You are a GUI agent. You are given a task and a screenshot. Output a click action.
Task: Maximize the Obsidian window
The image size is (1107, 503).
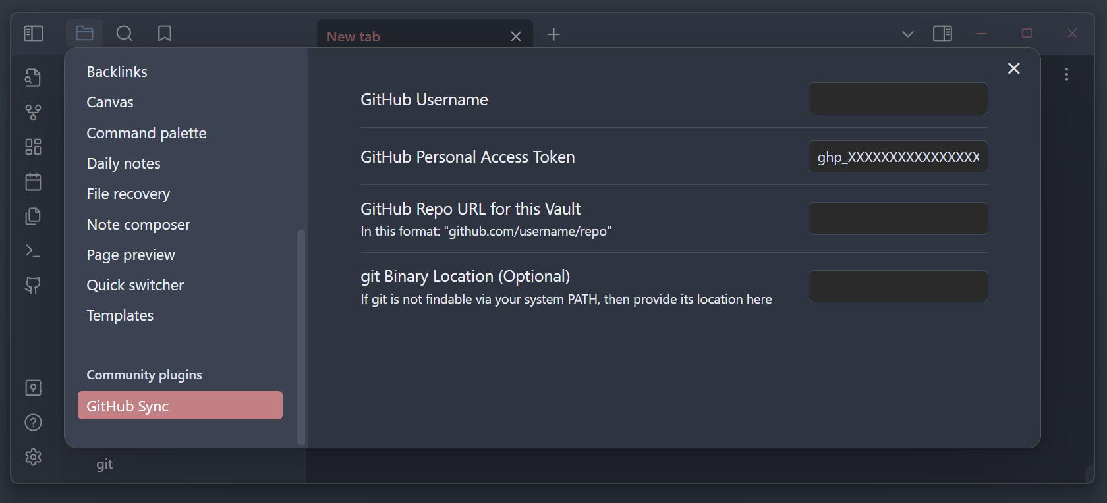pyautogui.click(x=1027, y=33)
